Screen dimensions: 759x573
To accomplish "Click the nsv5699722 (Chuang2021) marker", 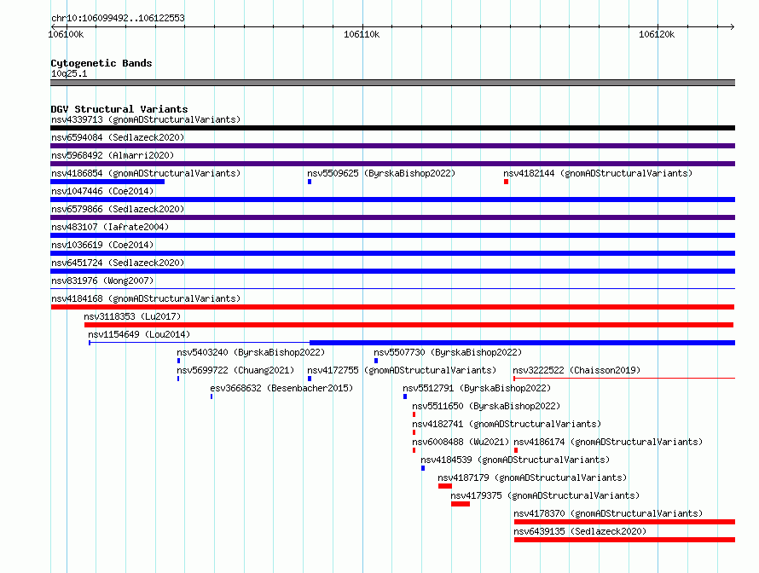I will [178, 379].
